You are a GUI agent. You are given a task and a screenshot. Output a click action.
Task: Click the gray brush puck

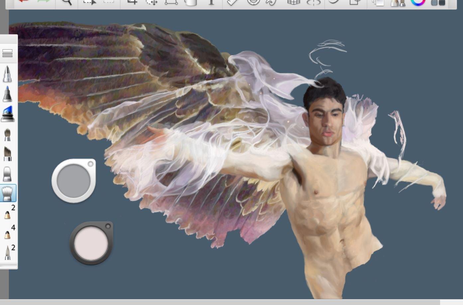coord(73,181)
